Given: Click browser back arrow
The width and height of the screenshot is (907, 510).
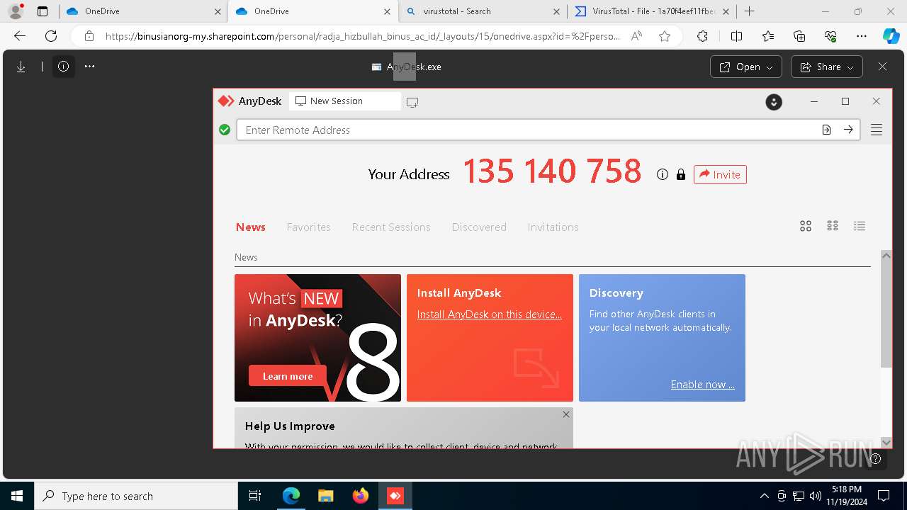Looking at the screenshot, I should (x=20, y=36).
